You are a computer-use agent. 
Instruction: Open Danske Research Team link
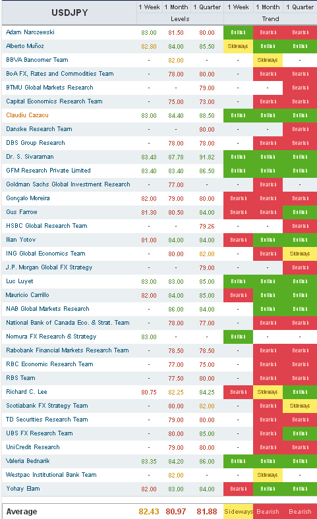[x=39, y=129]
